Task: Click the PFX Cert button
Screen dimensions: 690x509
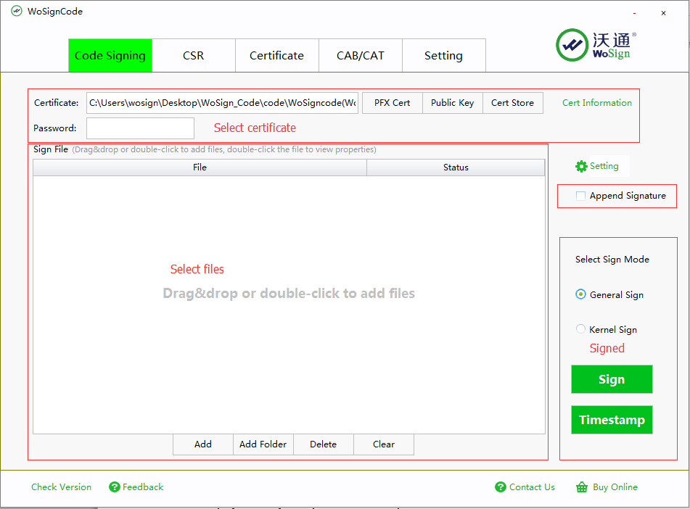Action: point(392,103)
